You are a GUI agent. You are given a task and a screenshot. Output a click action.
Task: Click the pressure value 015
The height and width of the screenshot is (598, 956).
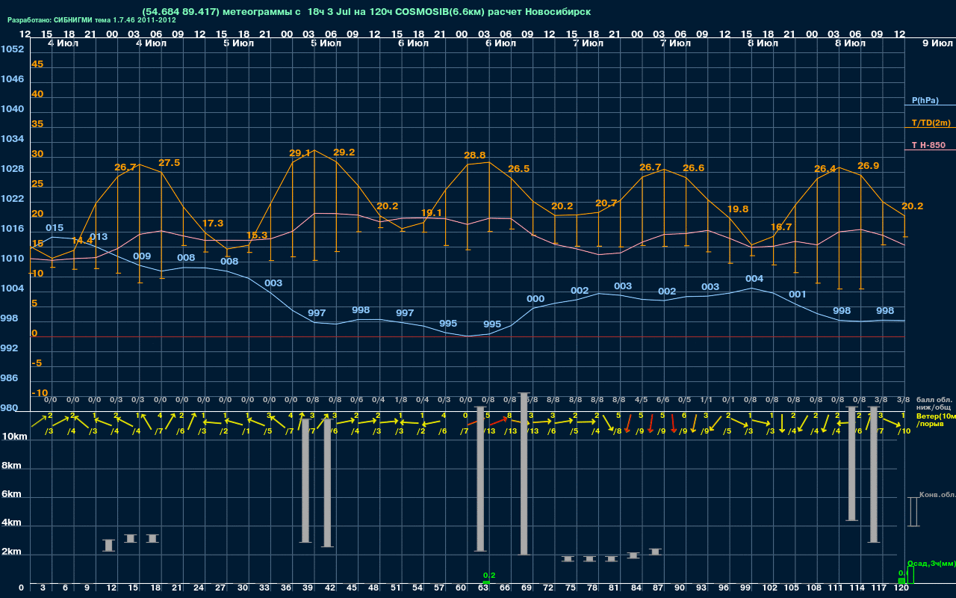[x=55, y=227]
